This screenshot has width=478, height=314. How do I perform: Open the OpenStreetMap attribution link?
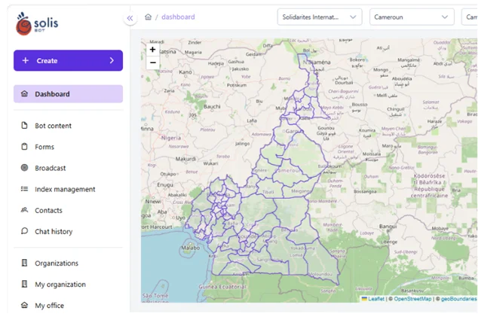pos(412,299)
